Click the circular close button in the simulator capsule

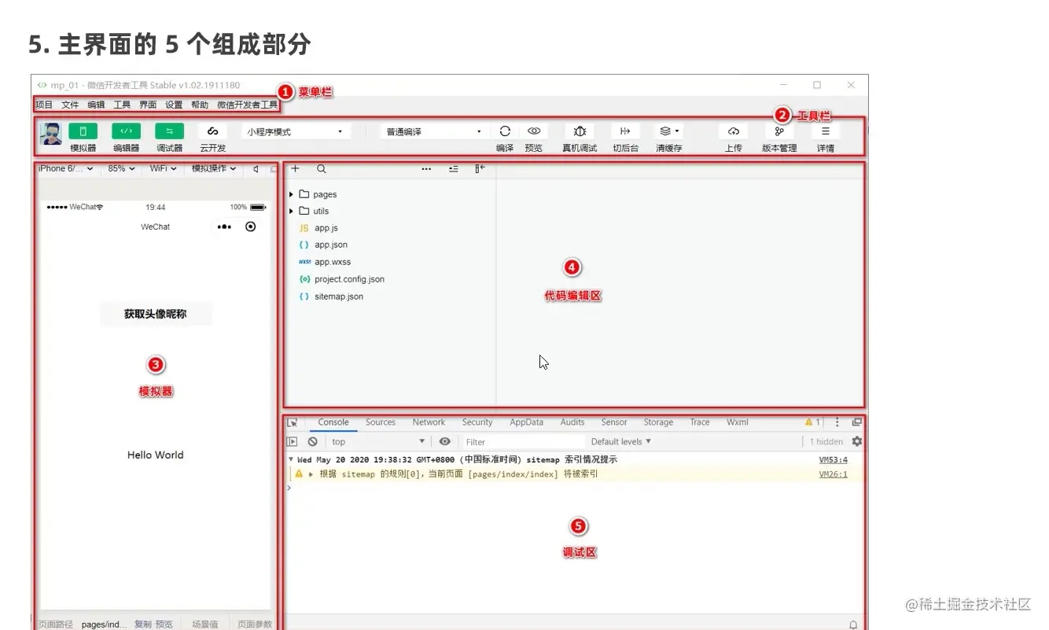point(250,227)
